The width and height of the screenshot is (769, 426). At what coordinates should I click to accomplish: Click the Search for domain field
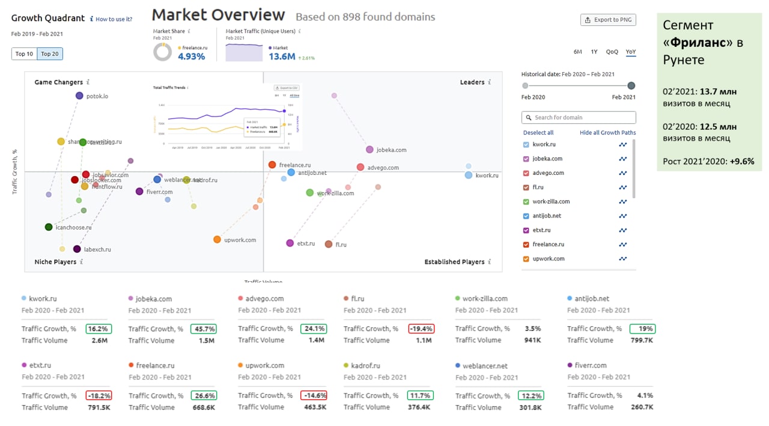tap(579, 118)
